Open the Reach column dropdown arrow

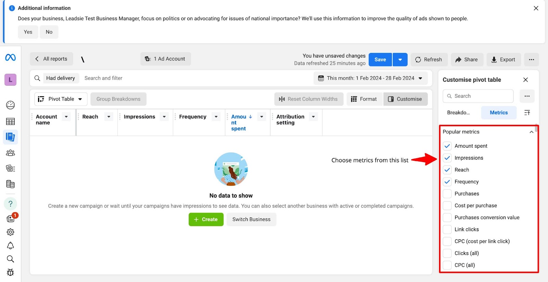tap(109, 117)
